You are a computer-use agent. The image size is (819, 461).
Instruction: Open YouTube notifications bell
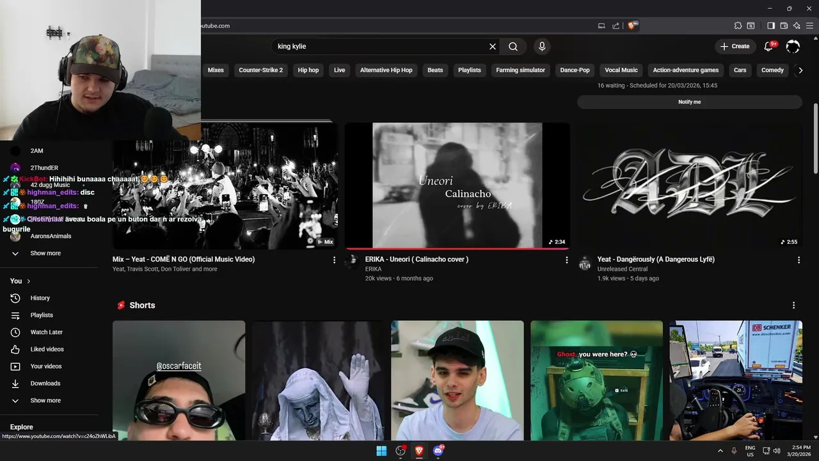point(769,46)
